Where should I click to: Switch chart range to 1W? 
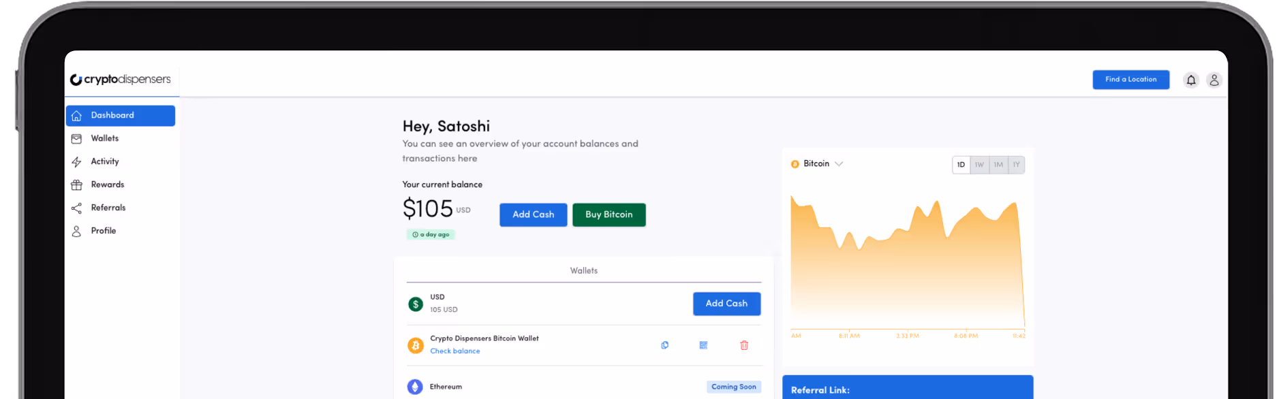979,165
